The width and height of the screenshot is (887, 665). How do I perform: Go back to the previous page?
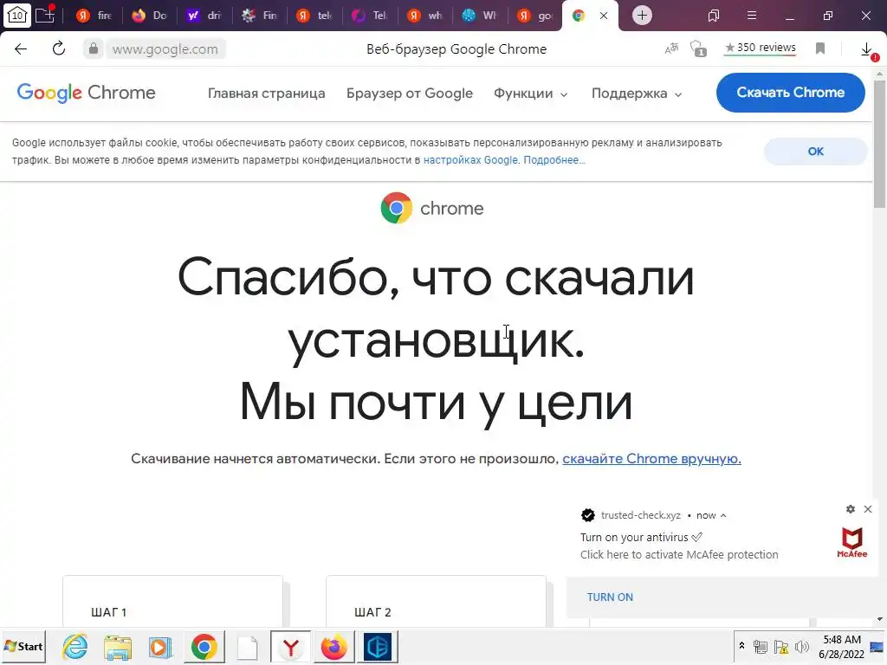[x=21, y=48]
